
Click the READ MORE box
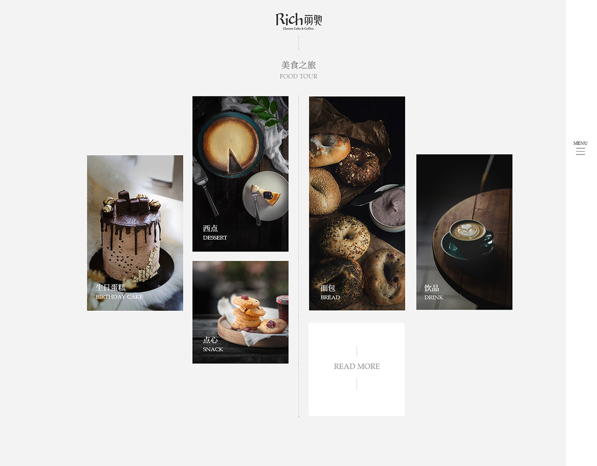[x=356, y=369]
